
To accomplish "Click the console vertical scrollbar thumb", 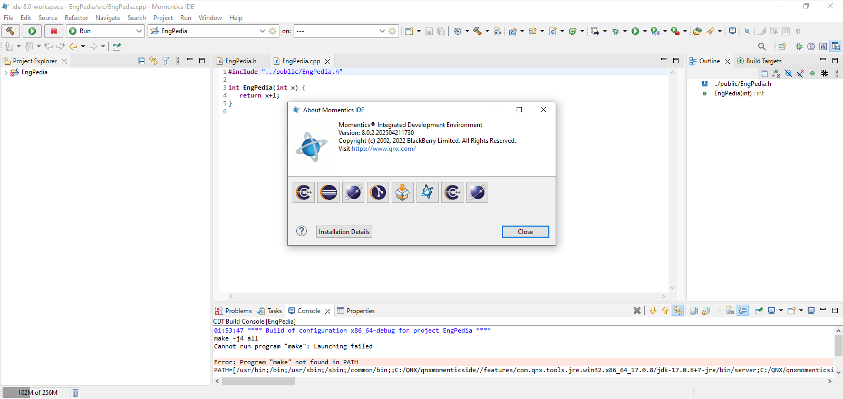I will tap(838, 346).
